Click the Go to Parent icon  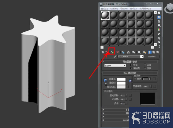point(154,52)
